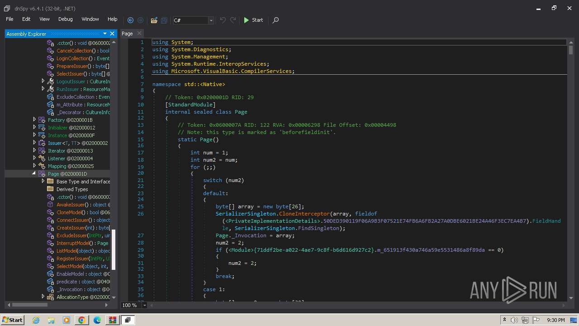
Task: Collapse the Page class node
Action: 34,174
